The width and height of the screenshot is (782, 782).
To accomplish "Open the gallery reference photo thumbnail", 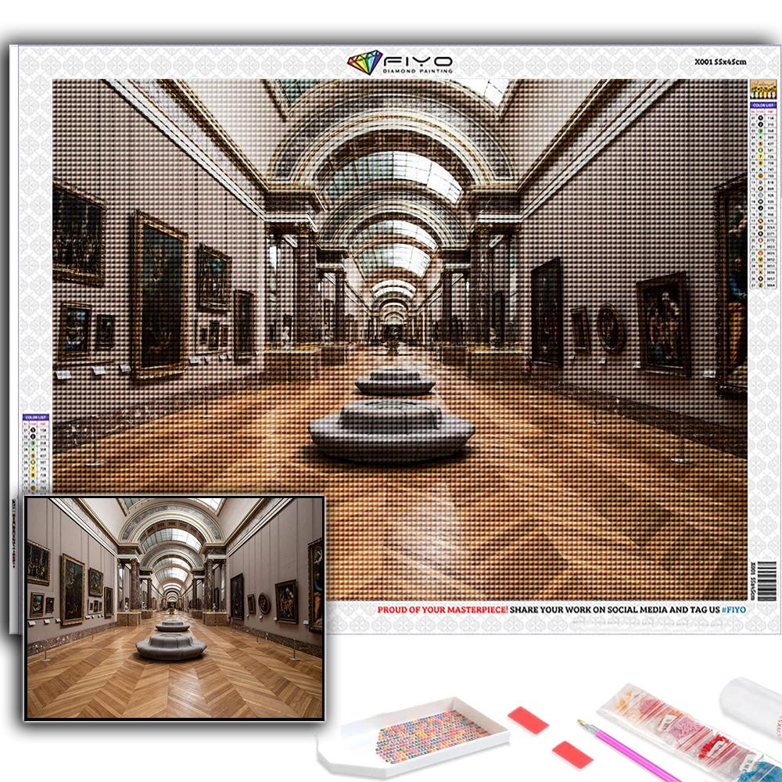I will (x=174, y=607).
